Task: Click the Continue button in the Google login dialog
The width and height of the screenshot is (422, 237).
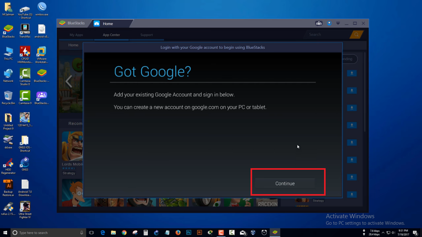Action: (285, 183)
